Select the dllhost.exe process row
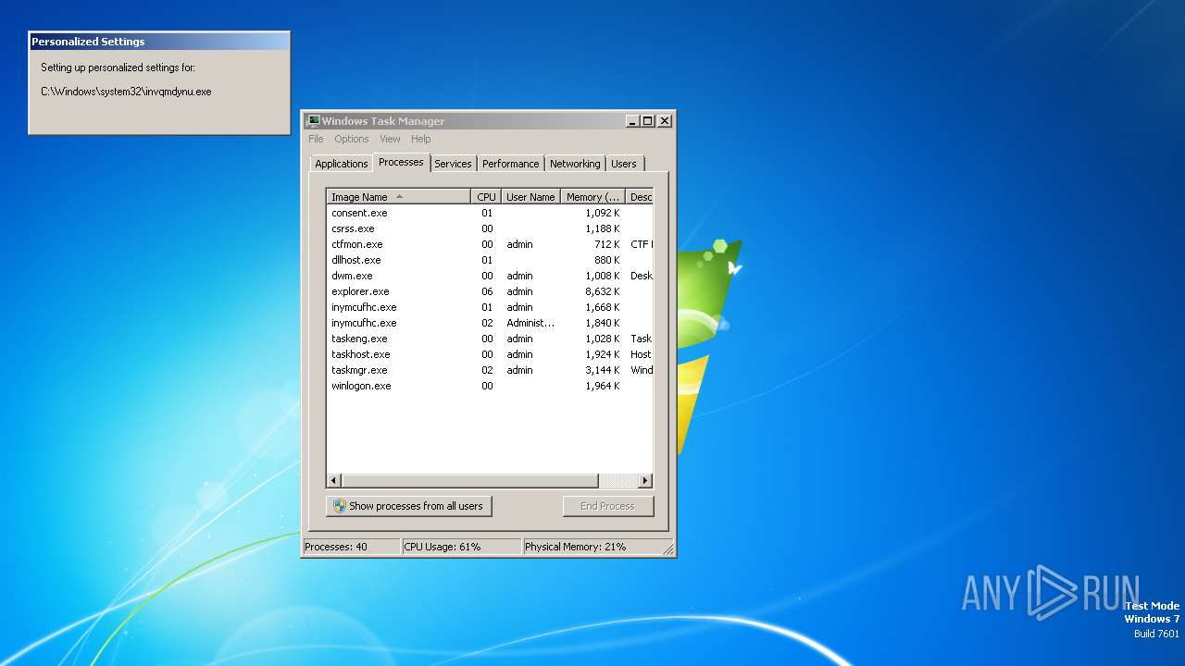The height and width of the screenshot is (666, 1185). [x=490, y=260]
